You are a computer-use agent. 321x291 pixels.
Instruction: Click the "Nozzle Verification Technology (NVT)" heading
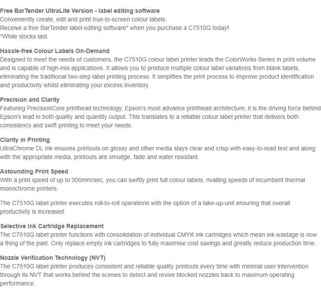53,258
